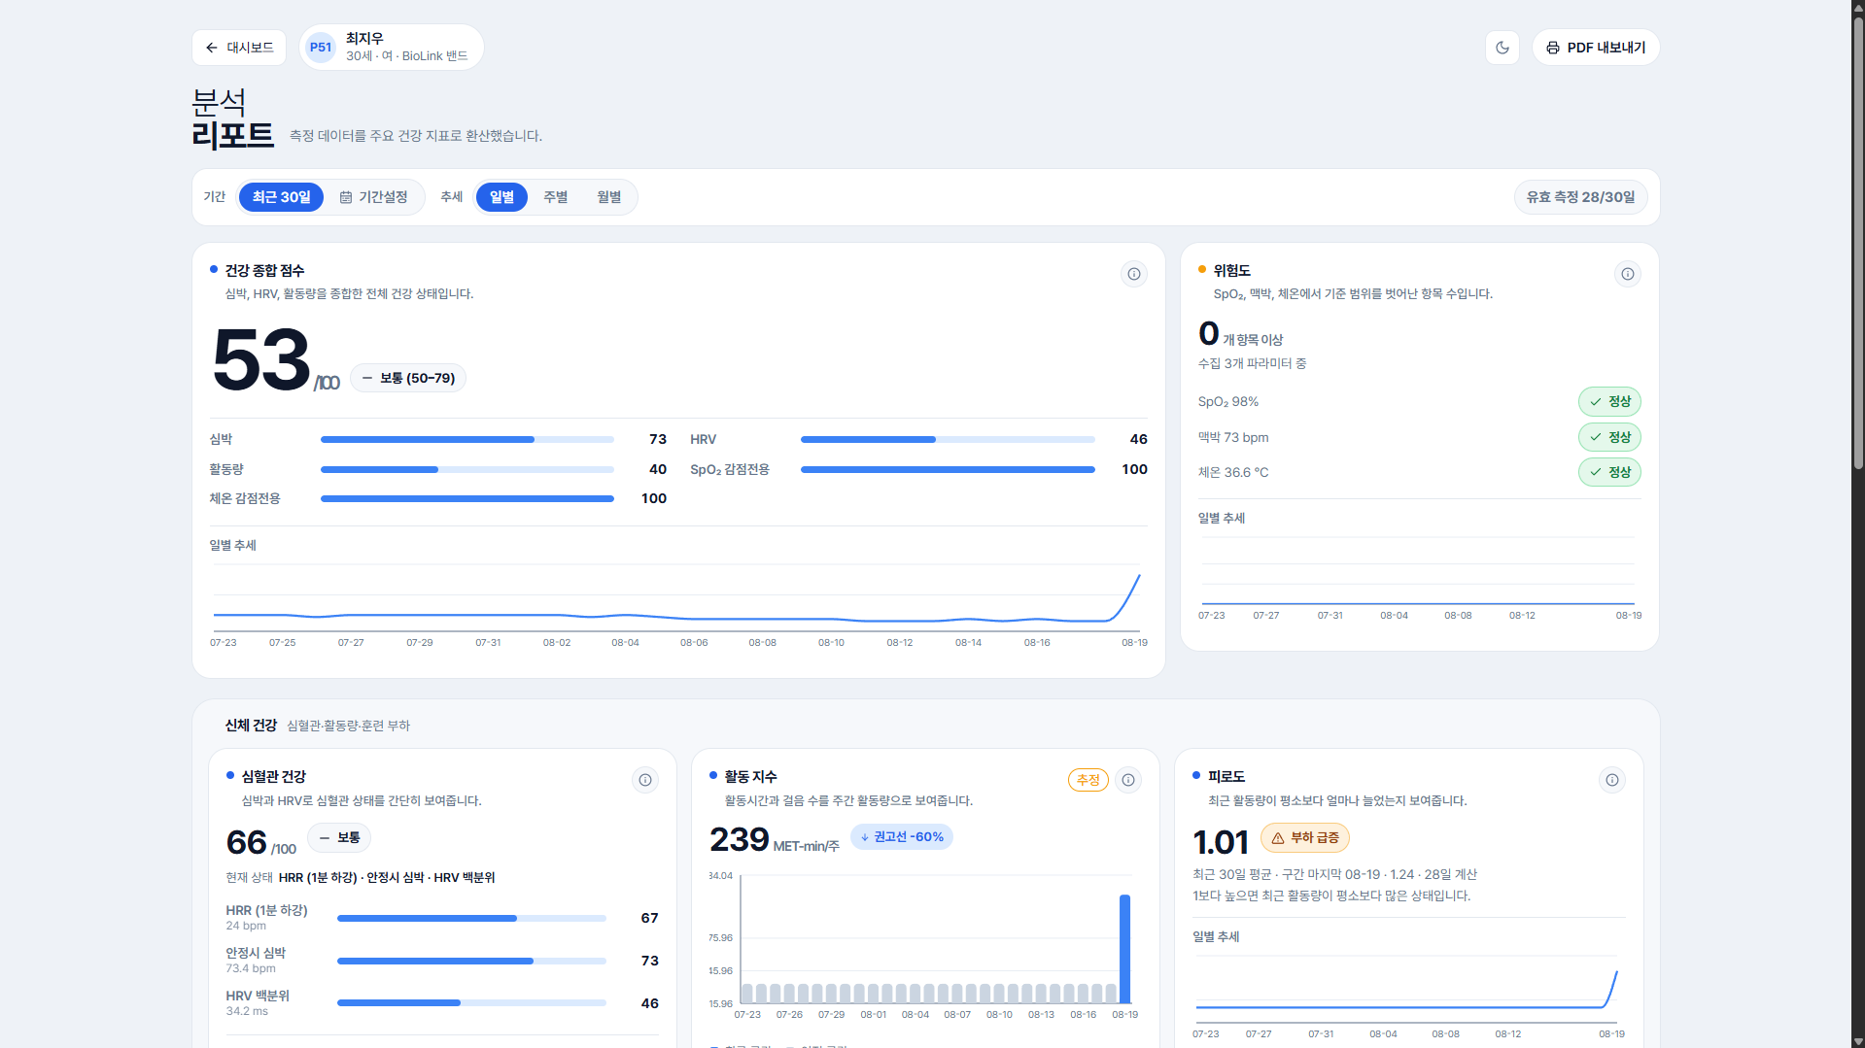Click 0 개 항목 이상 risk count
The height and width of the screenshot is (1048, 1865).
pos(1240,334)
